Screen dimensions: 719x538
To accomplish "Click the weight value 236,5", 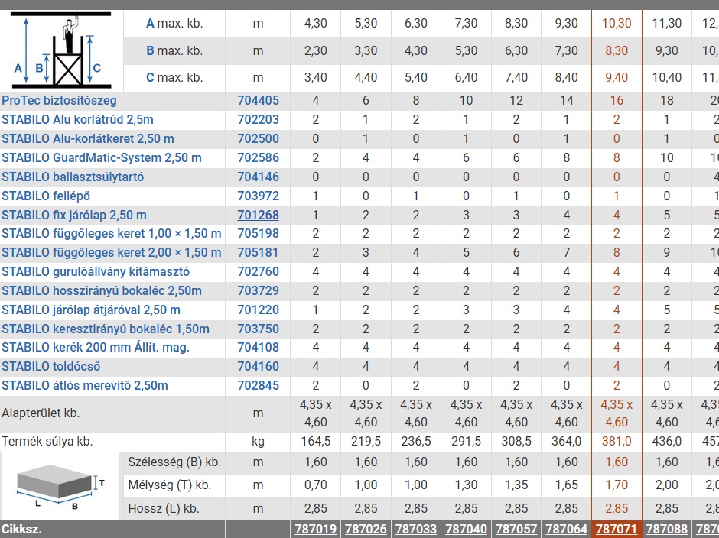I will pyautogui.click(x=416, y=441).
